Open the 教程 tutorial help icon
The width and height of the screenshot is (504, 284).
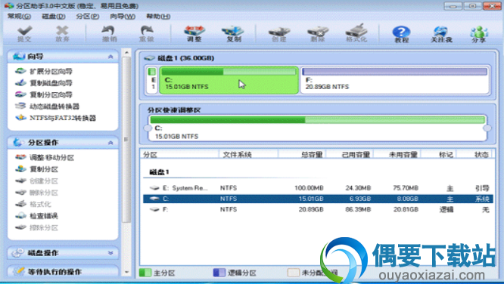401,34
